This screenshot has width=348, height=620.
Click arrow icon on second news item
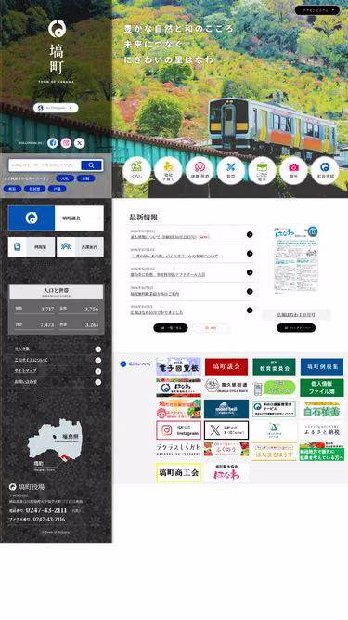pos(250,254)
